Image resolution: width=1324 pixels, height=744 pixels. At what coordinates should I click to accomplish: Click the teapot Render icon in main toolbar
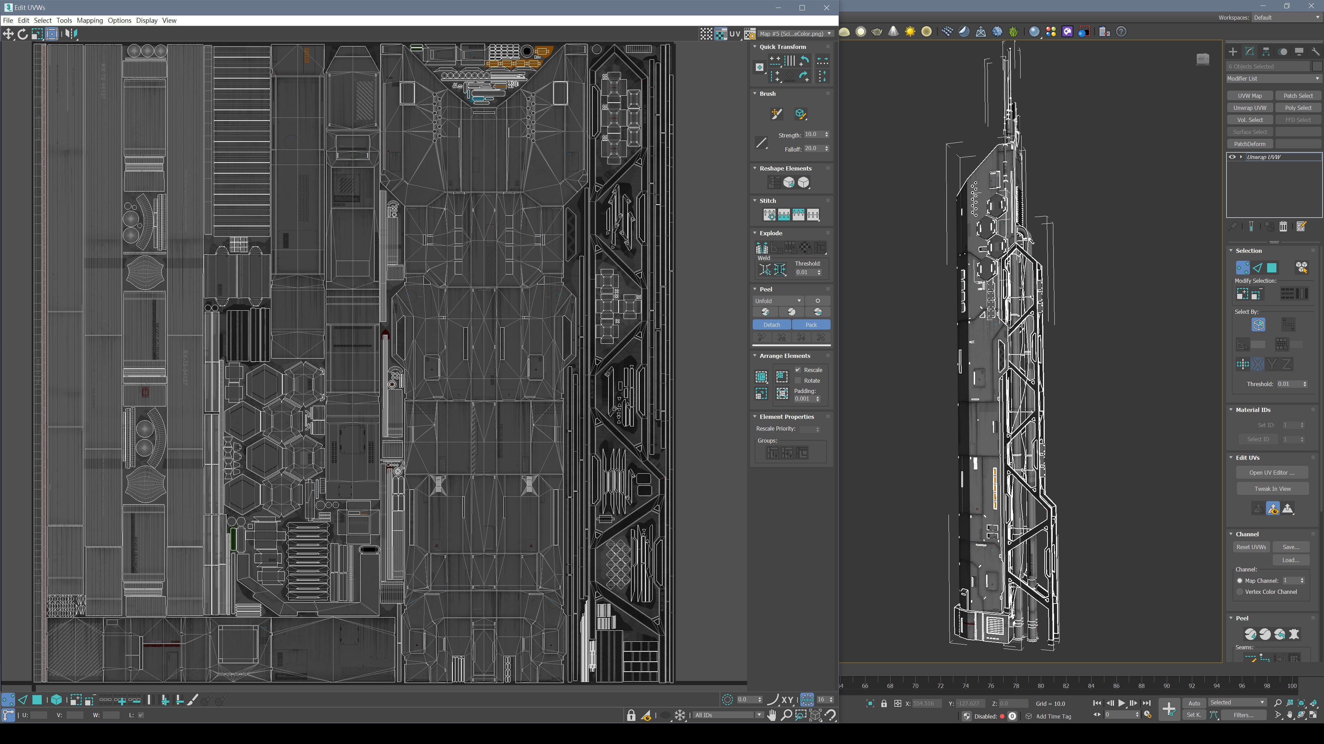click(x=877, y=32)
